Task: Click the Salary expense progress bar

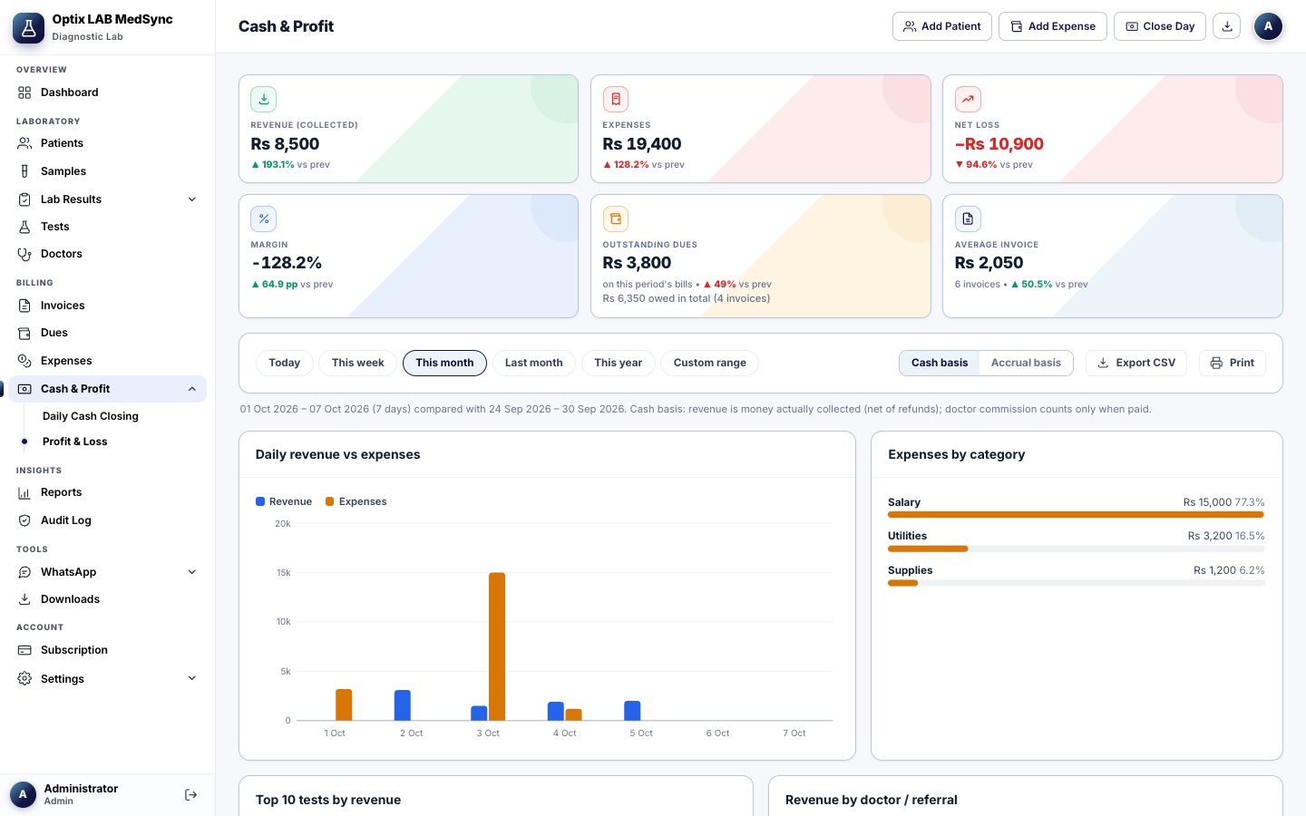Action: point(1076,515)
